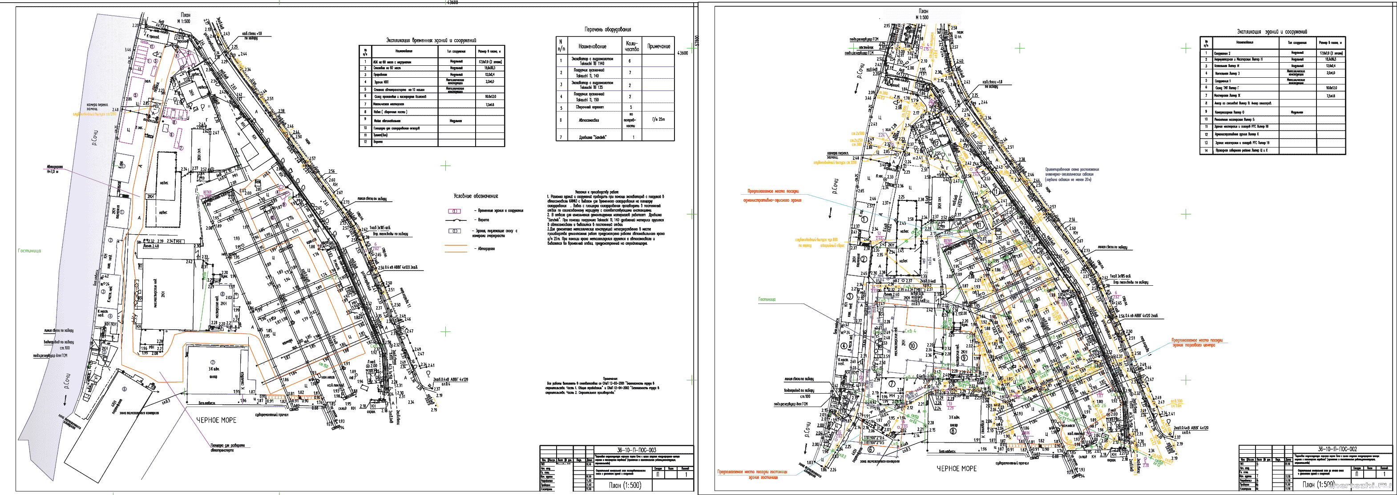
Task: Click the orange Автодорога legend lines
Action: coord(456,248)
